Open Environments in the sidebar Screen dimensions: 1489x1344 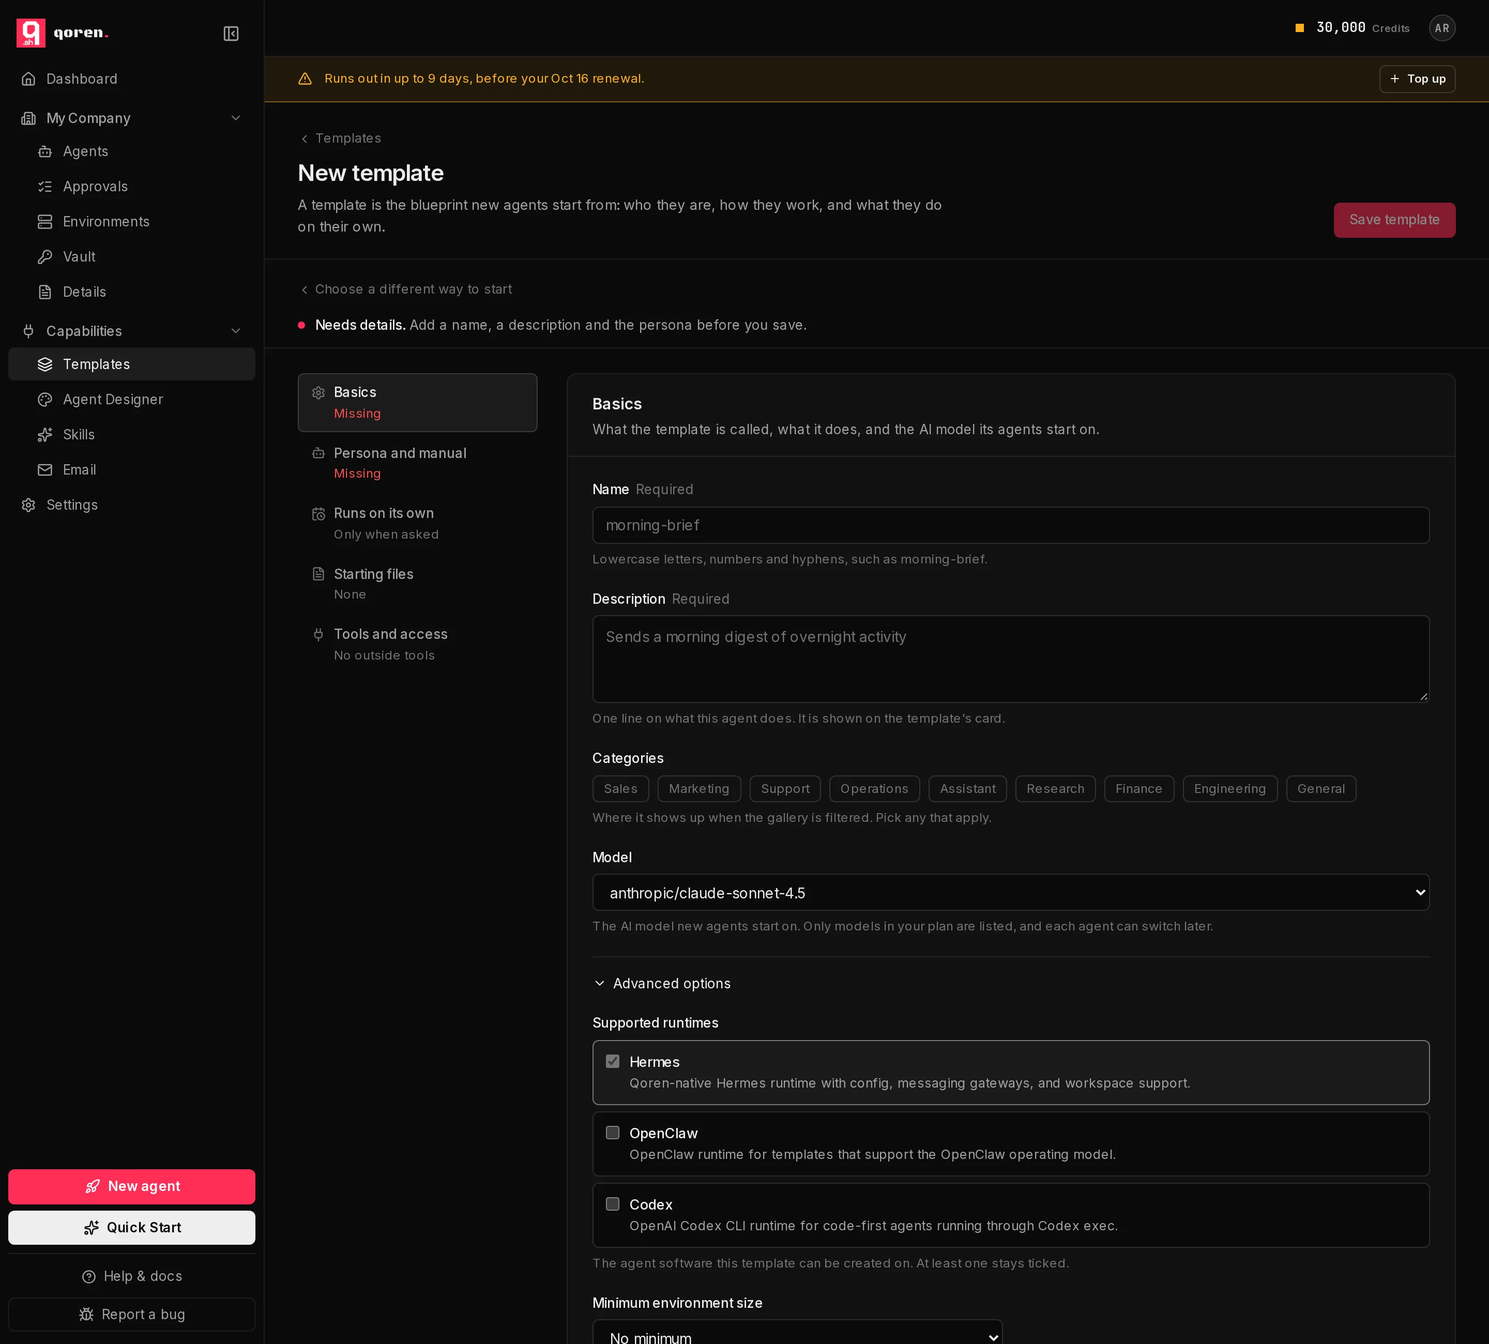[131, 222]
